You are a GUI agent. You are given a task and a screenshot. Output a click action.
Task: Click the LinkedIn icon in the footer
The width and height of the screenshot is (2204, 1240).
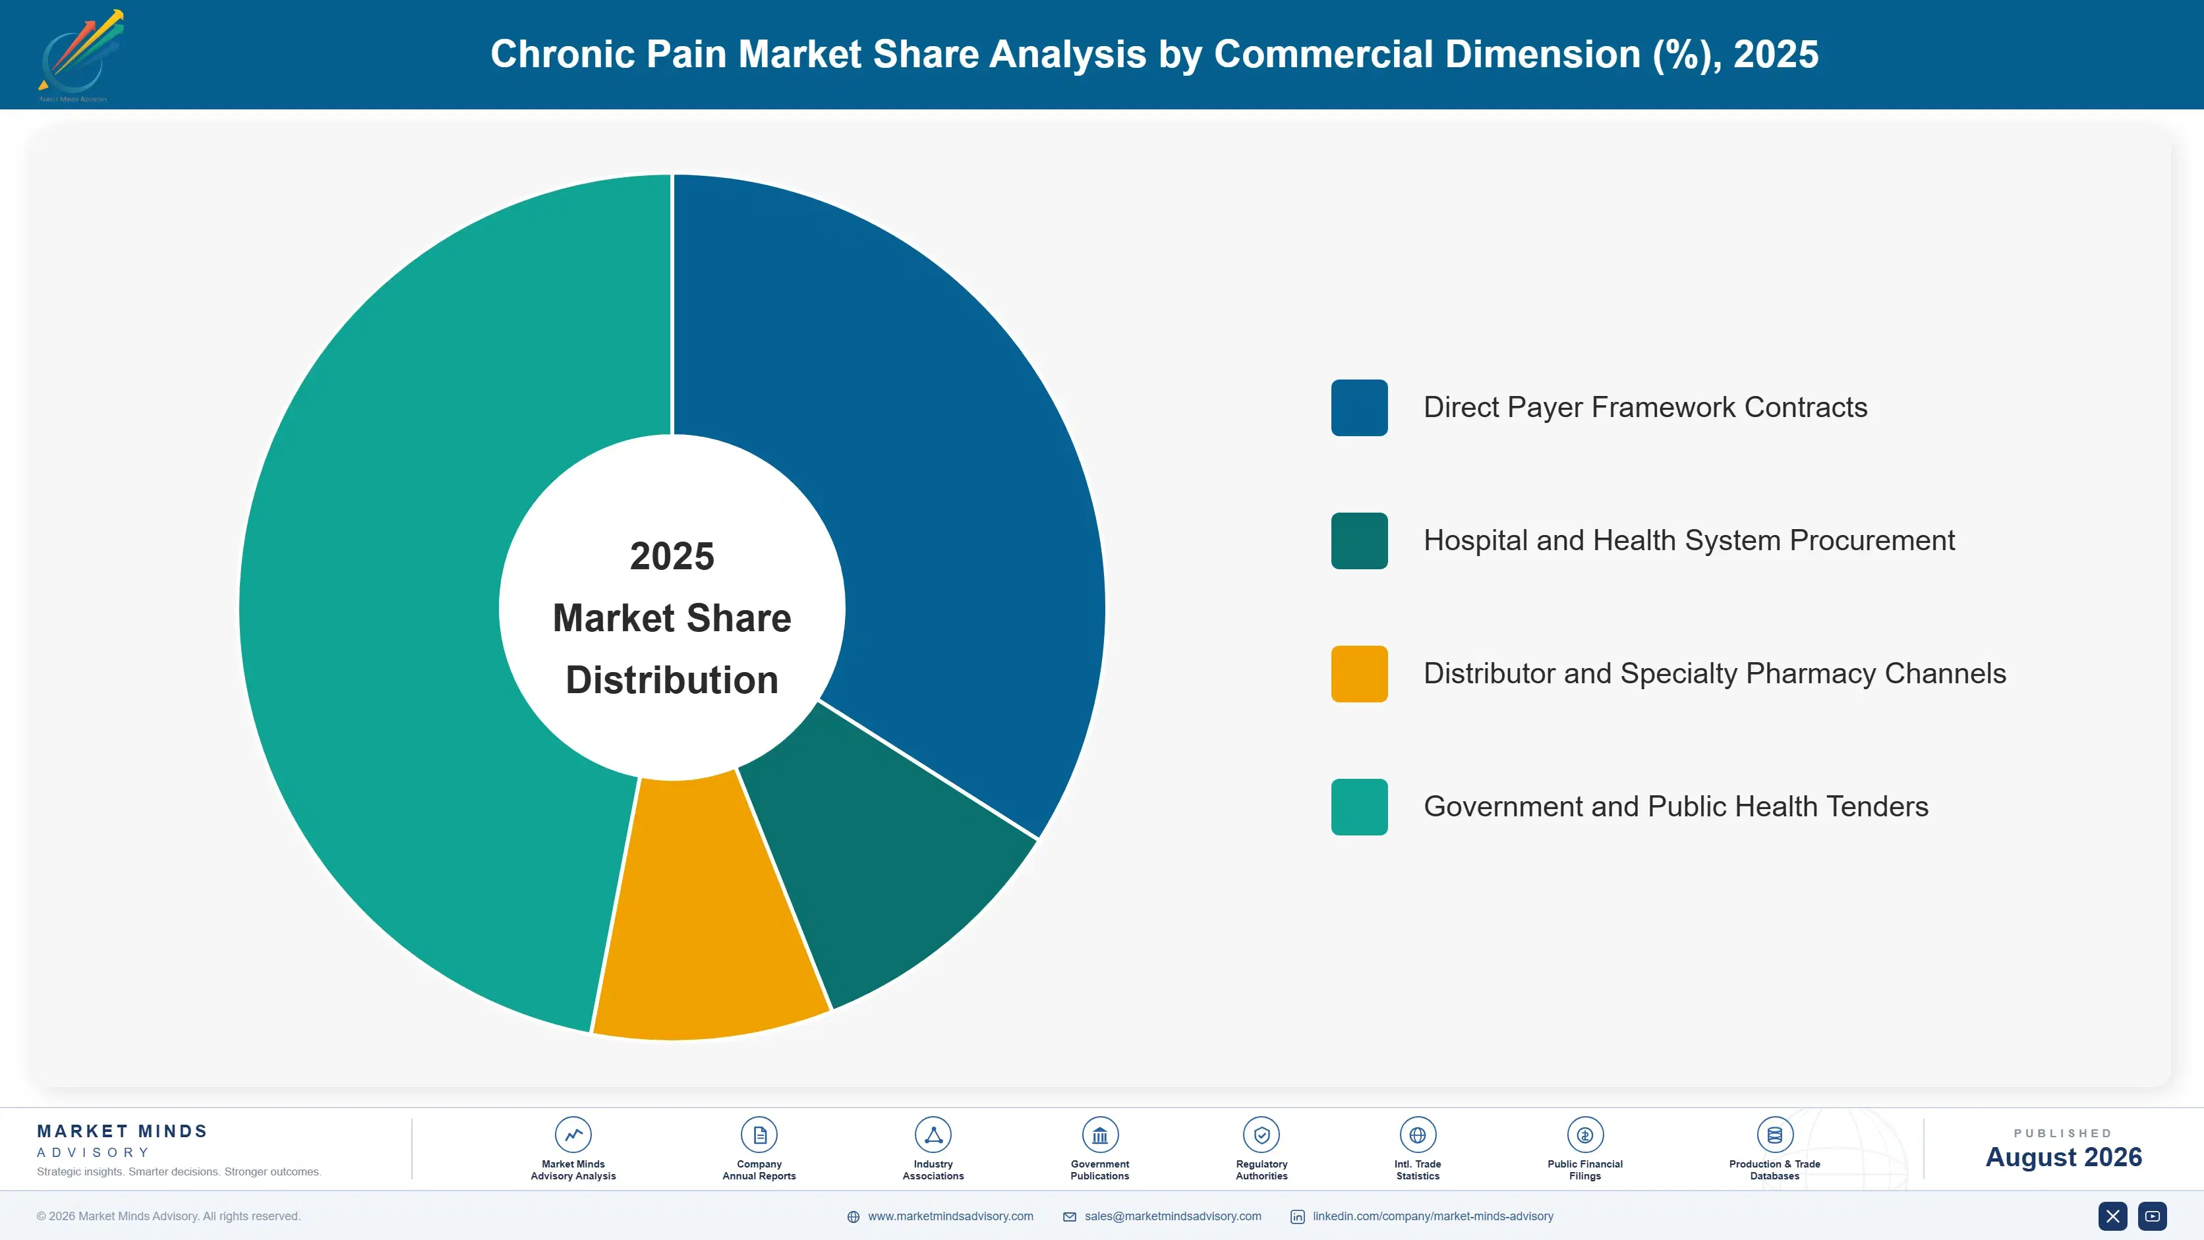[1297, 1217]
